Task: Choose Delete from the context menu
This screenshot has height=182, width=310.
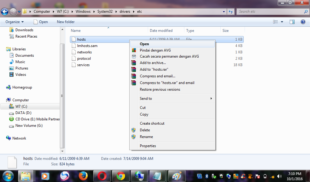Action: [x=172, y=130]
